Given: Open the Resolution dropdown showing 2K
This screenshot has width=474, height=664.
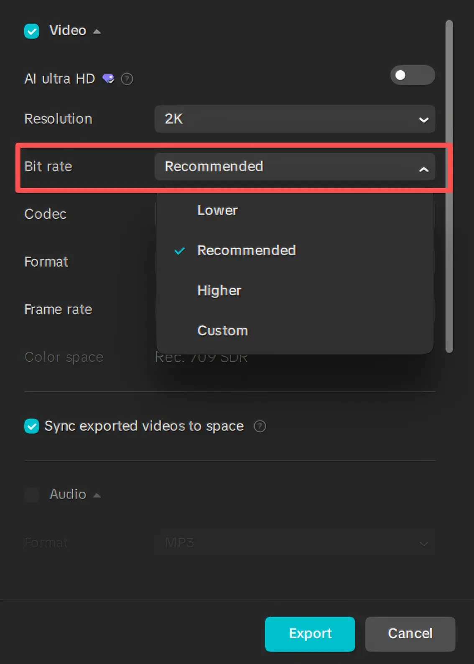Looking at the screenshot, I should [295, 120].
